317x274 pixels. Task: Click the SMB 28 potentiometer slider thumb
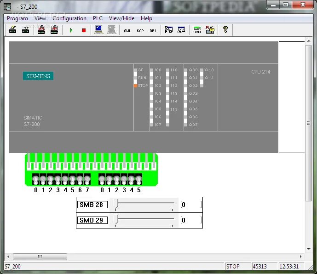coord(116,204)
